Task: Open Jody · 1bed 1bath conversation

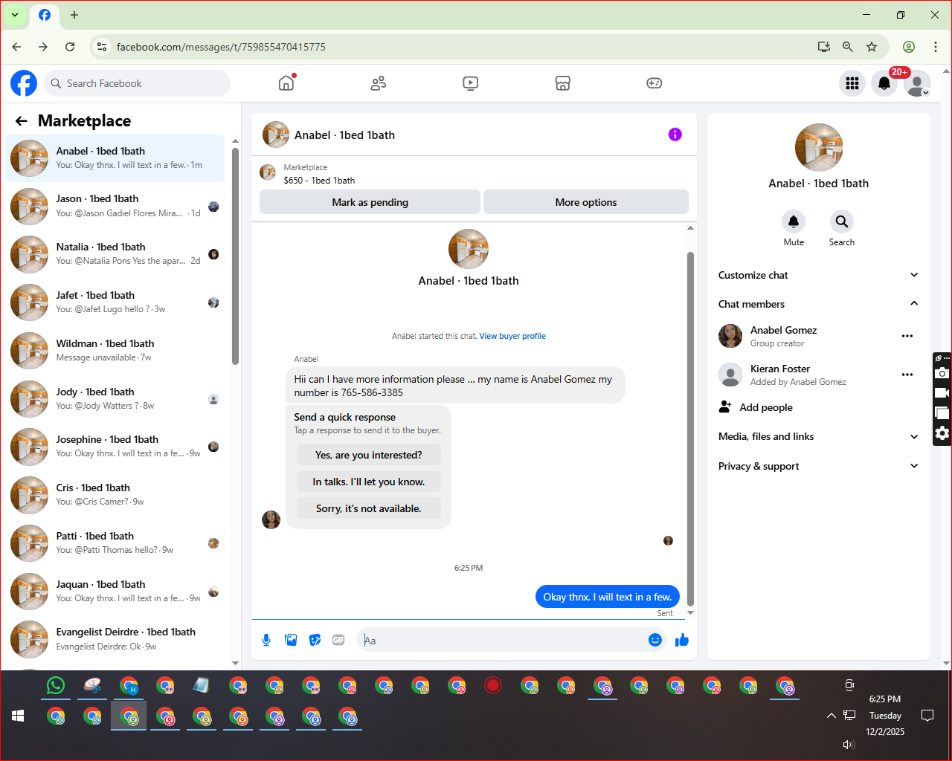Action: pos(115,399)
